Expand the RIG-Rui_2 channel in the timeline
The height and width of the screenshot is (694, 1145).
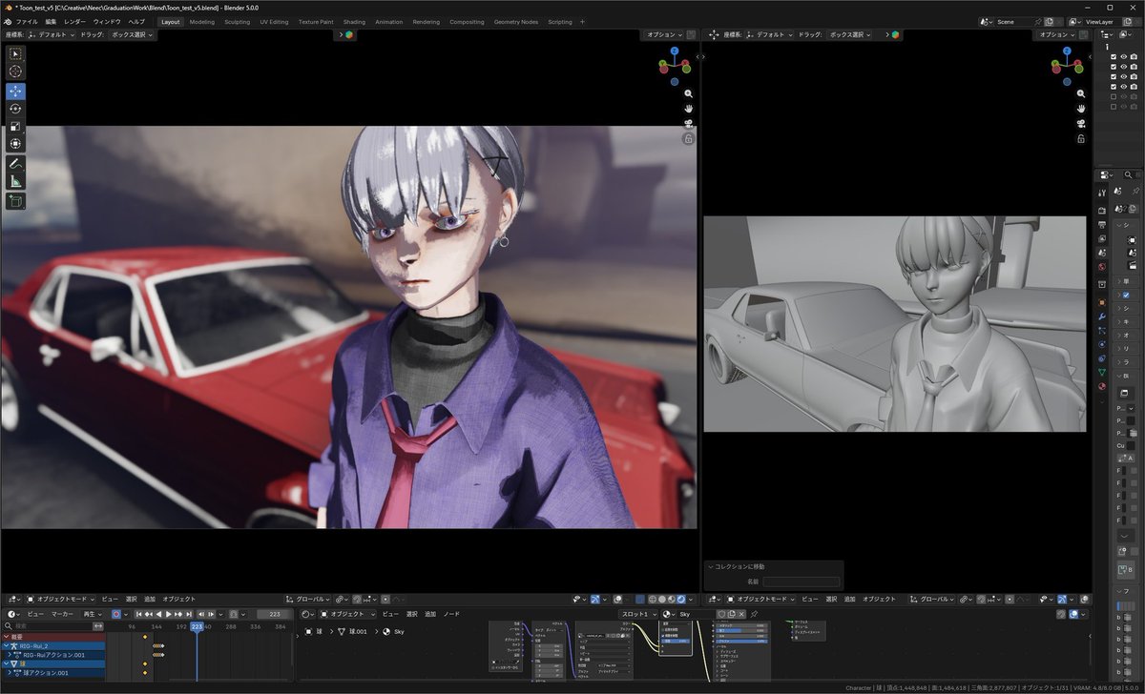6,645
